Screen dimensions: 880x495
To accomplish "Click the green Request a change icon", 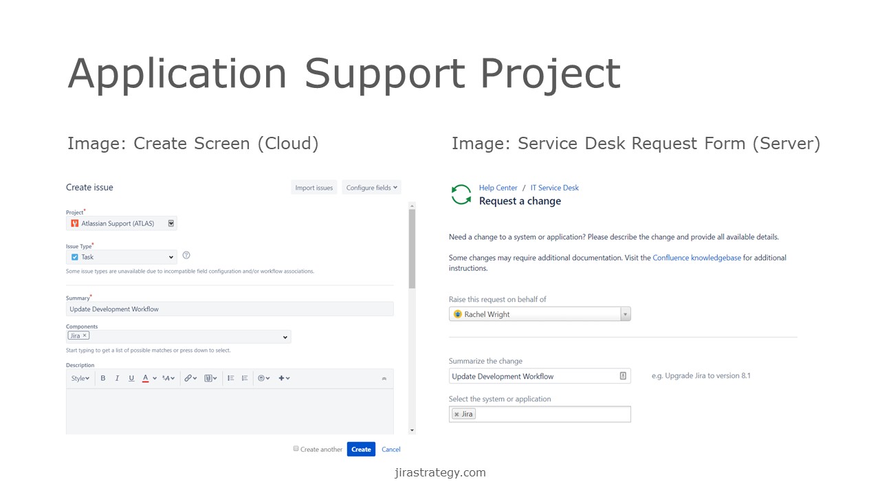I will coord(461,195).
